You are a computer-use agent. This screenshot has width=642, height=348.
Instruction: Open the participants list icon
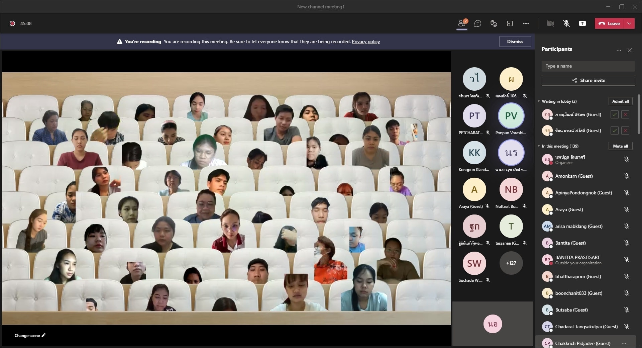click(462, 23)
